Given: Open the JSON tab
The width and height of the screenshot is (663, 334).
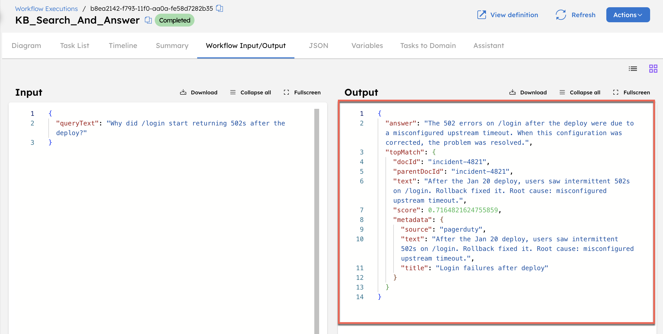Looking at the screenshot, I should [x=319, y=46].
